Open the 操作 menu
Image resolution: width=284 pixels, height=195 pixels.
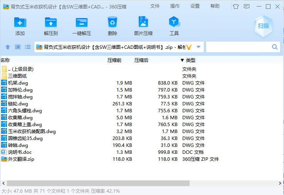tap(175, 6)
